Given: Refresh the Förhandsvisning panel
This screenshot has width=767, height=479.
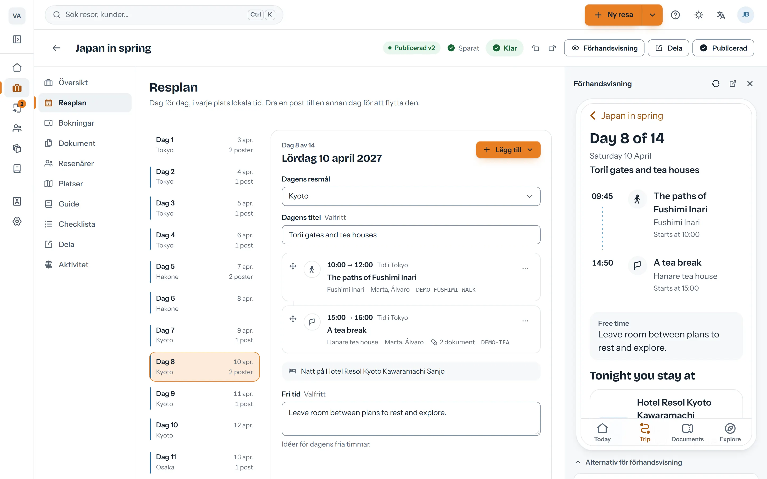Looking at the screenshot, I should coord(716,84).
